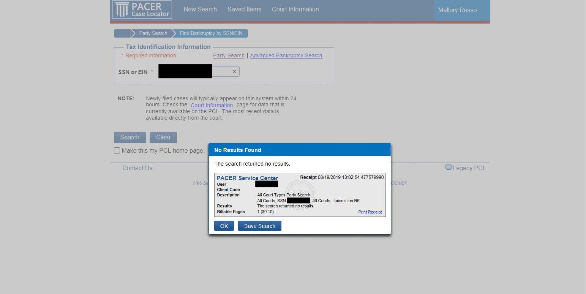Open Court Information in the top navigation bar
The height and width of the screenshot is (294, 586).
click(295, 9)
